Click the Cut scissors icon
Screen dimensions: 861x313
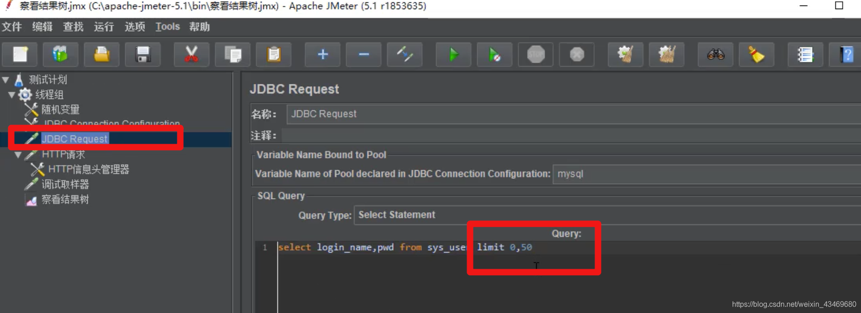tap(191, 55)
